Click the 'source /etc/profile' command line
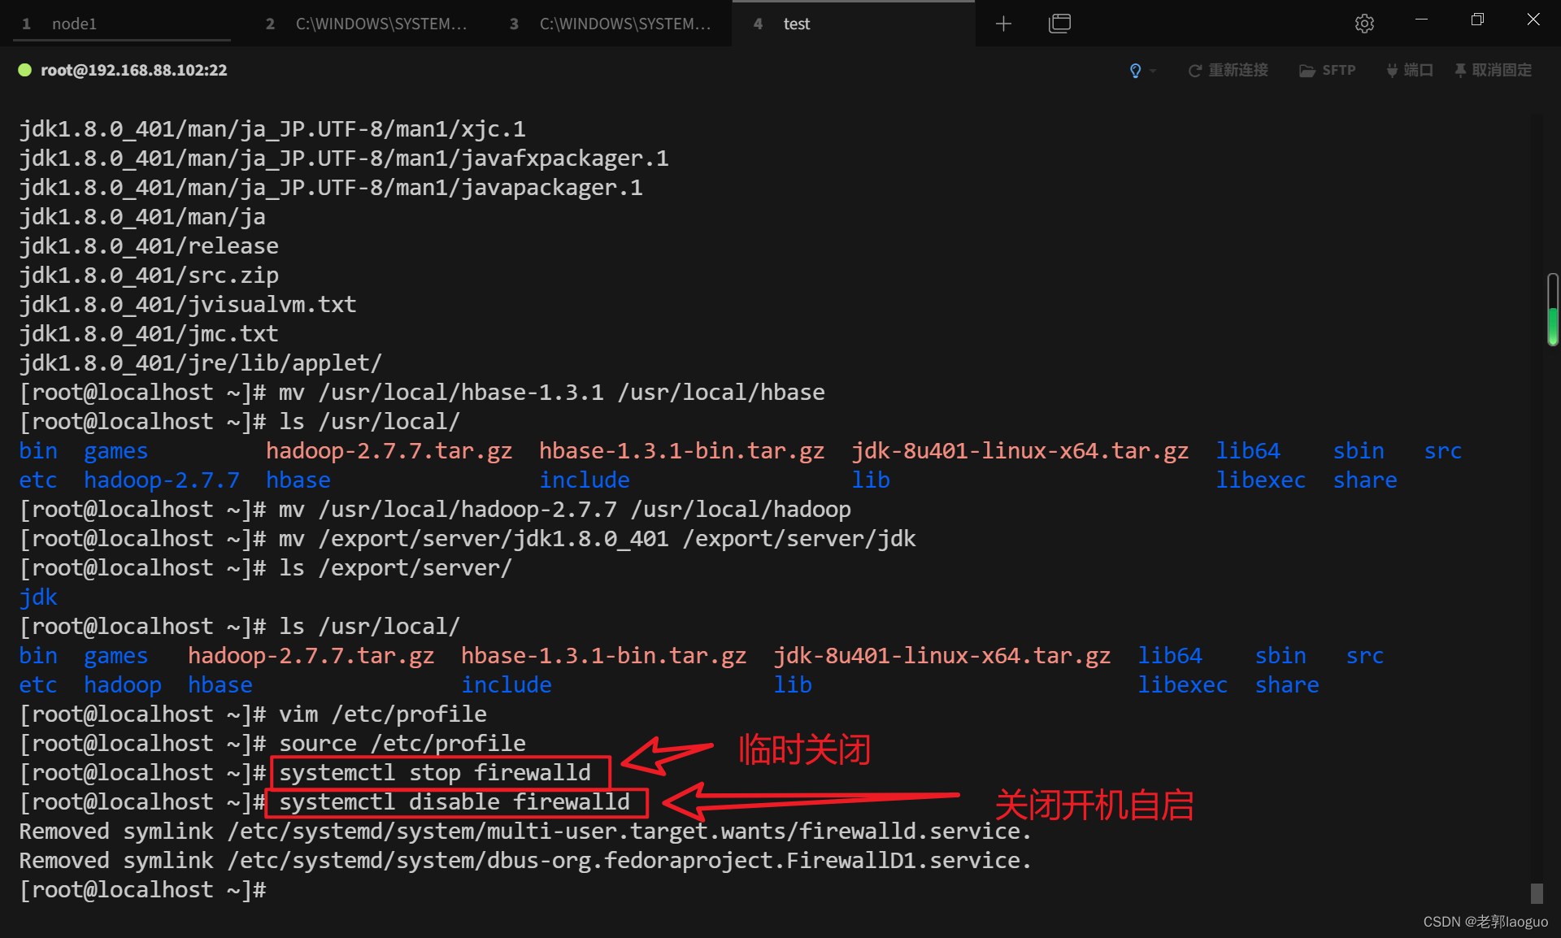The height and width of the screenshot is (938, 1561). [x=272, y=743]
